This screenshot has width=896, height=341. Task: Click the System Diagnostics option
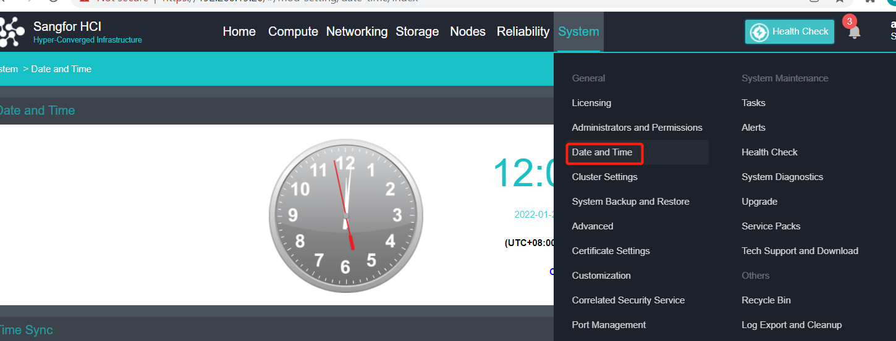(782, 177)
